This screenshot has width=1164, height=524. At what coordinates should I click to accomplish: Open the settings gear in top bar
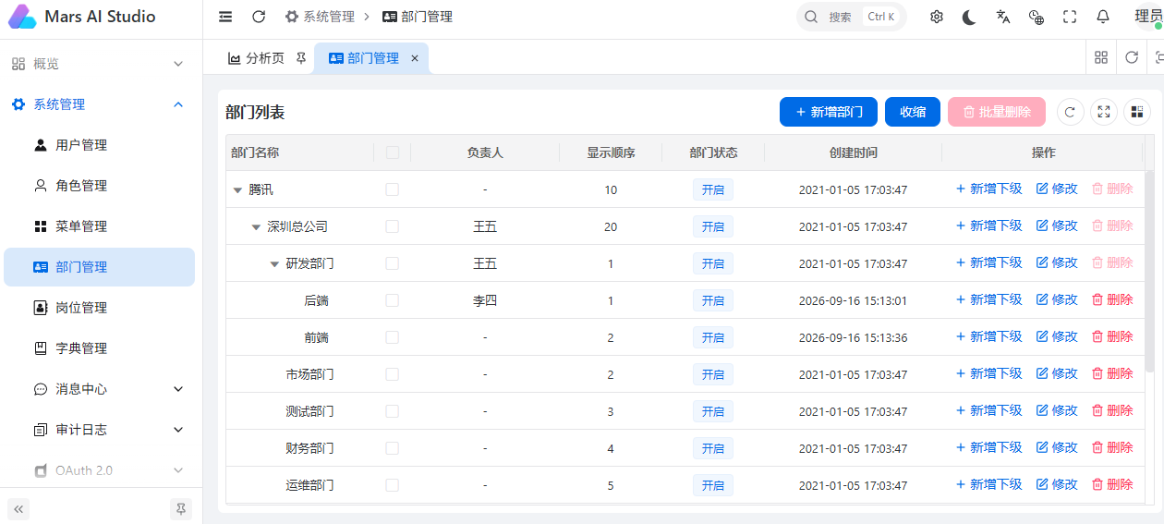pyautogui.click(x=937, y=17)
